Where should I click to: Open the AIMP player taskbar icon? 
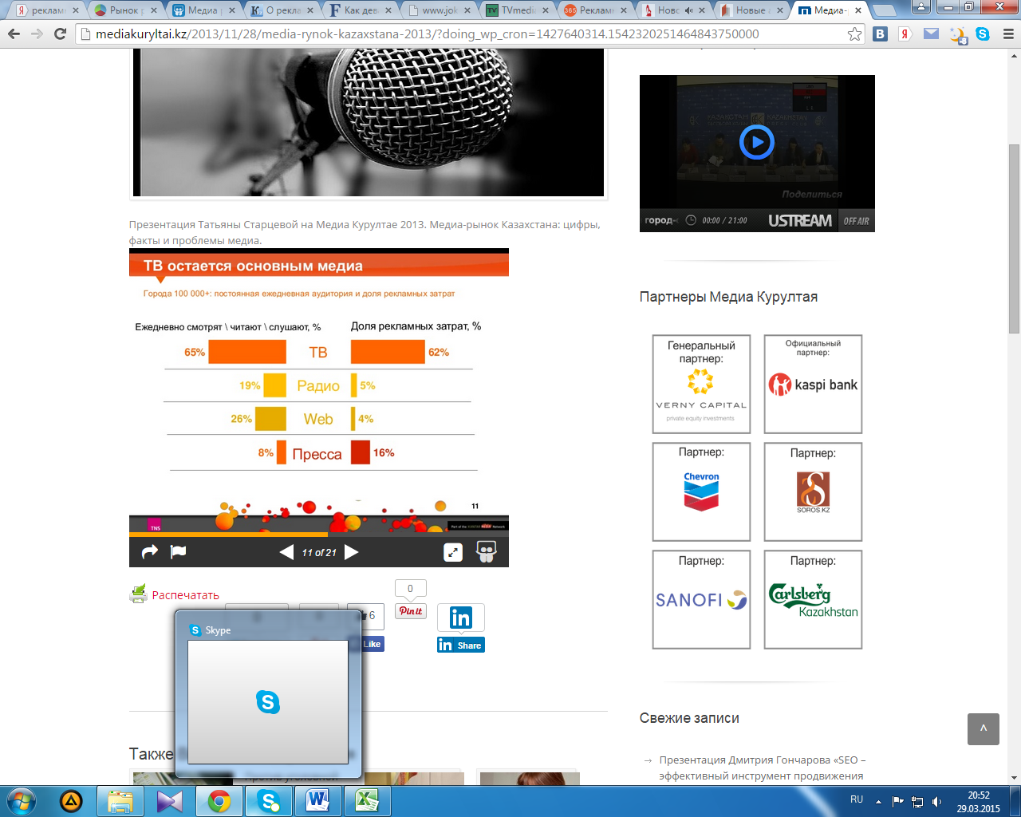tap(71, 801)
